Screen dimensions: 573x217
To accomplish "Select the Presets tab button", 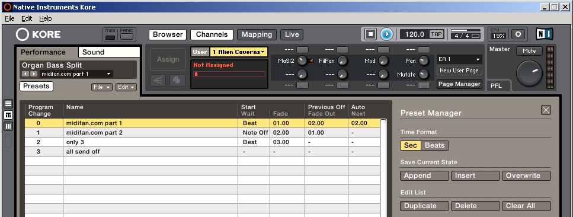I will point(36,86).
